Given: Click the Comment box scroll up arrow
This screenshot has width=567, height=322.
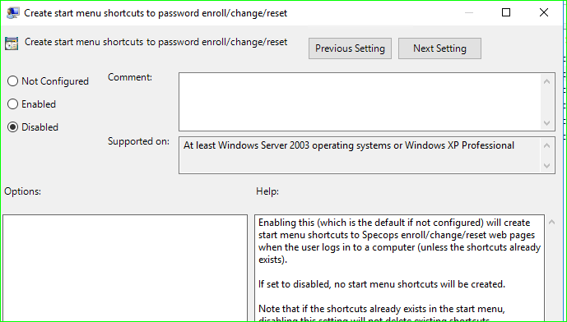Looking at the screenshot, I should (x=547, y=81).
